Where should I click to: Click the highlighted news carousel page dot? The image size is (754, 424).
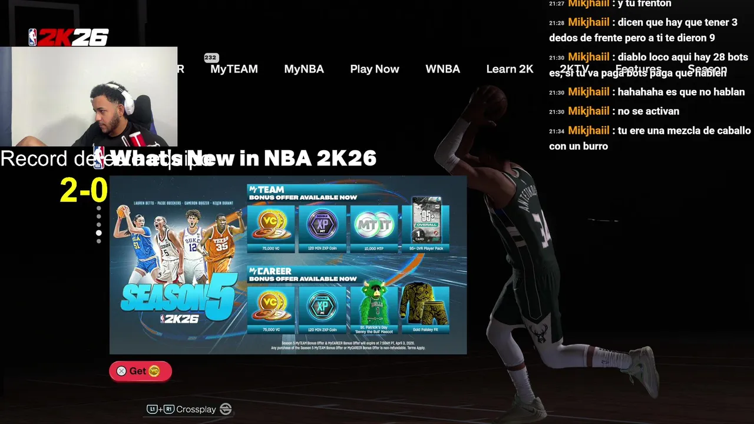coord(98,233)
